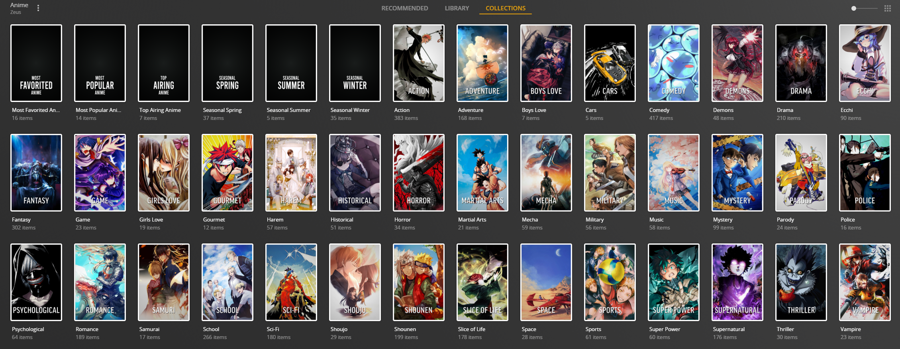Click the grid view icon
This screenshot has width=900, height=349.
tap(887, 8)
